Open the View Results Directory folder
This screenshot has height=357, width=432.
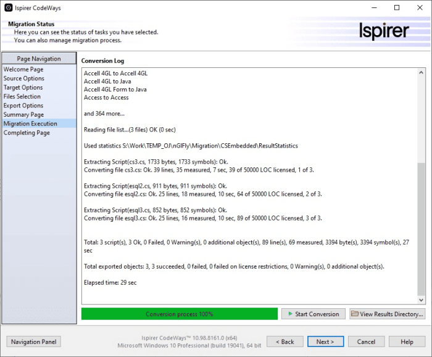tap(387, 314)
